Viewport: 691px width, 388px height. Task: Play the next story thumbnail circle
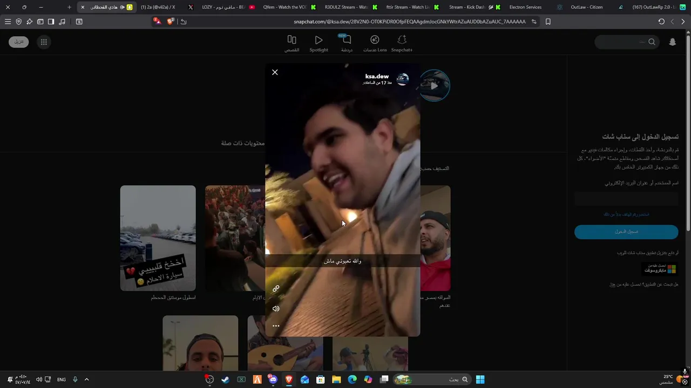pos(435,85)
